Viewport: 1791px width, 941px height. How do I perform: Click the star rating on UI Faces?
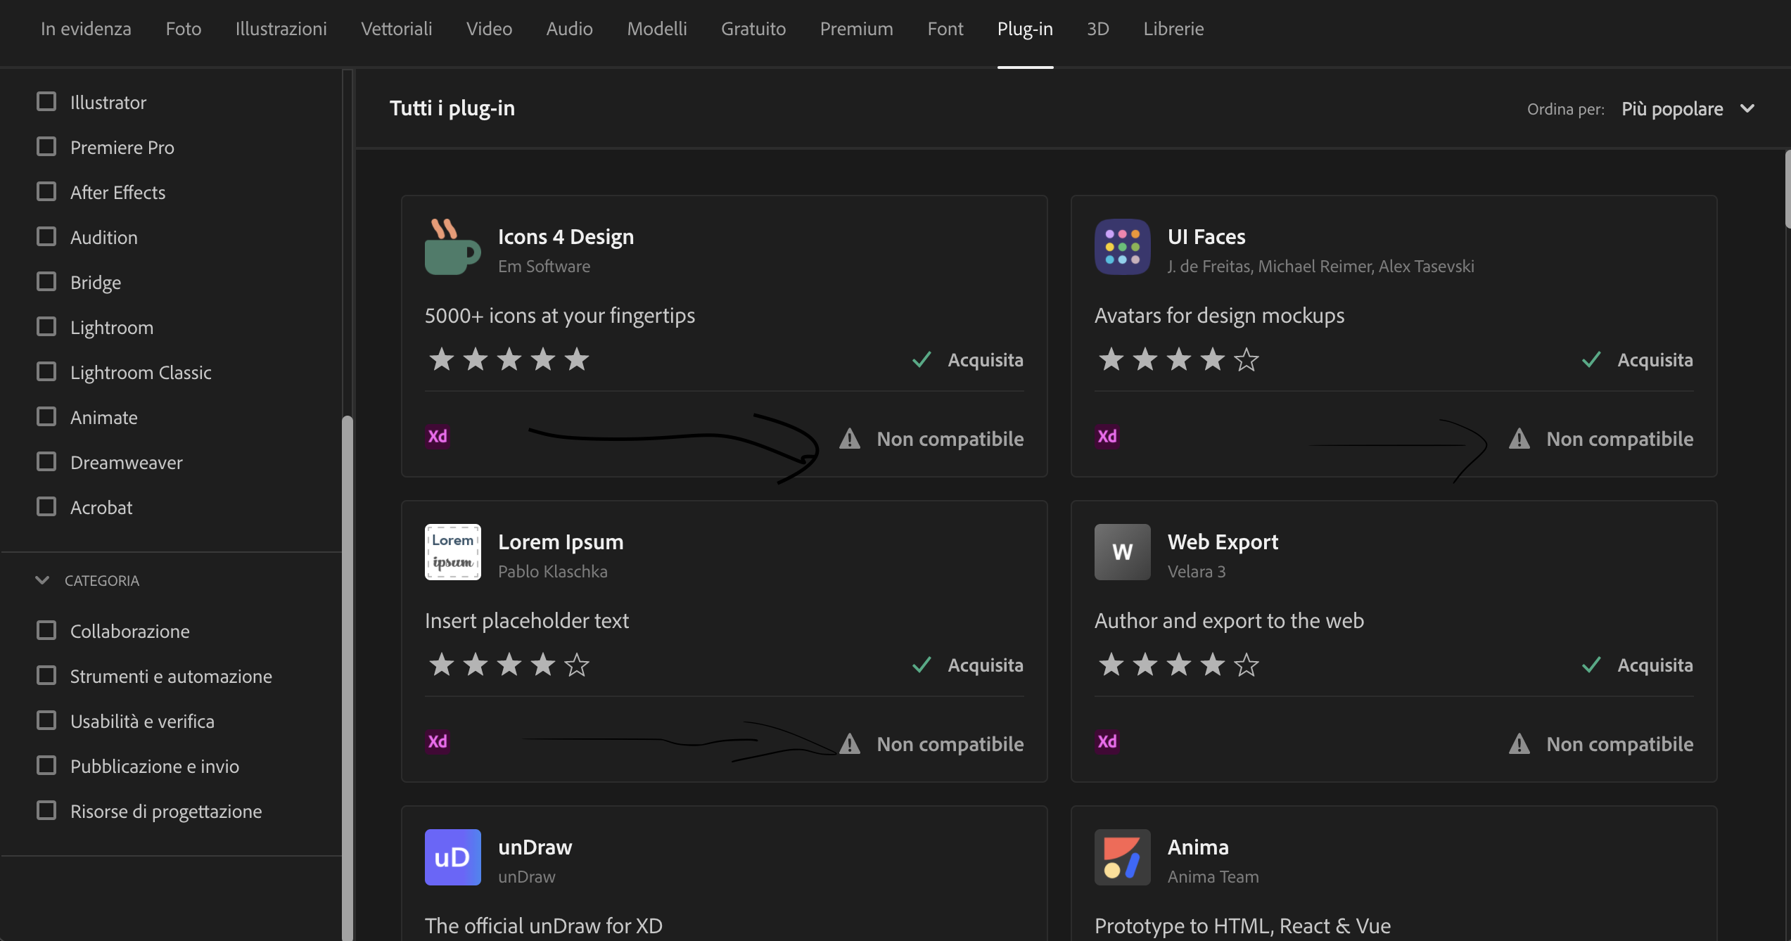pyautogui.click(x=1178, y=359)
